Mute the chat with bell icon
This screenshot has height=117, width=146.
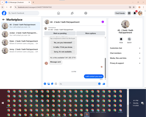pyautogui.click(x=121, y=39)
